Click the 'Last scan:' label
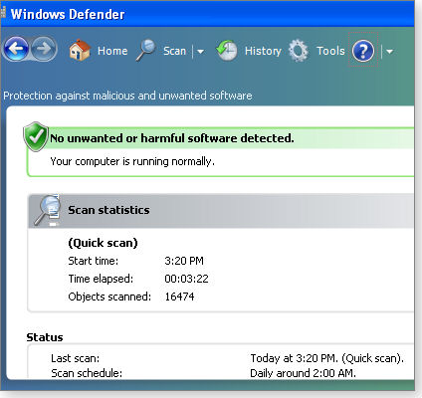Screen dimensions: 422x398 point(75,358)
